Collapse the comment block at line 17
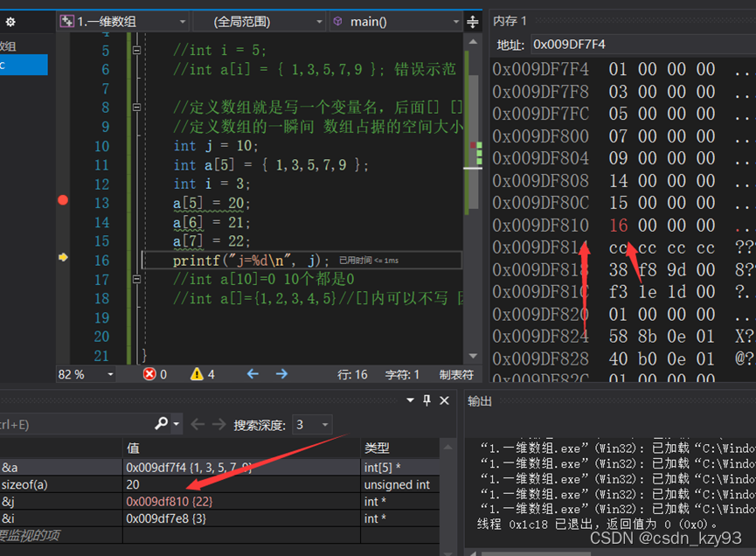Viewport: 756px width, 556px height. tap(136, 279)
